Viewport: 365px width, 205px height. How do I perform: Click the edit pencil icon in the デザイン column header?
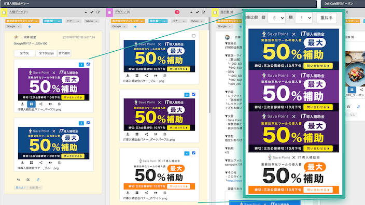204,12
